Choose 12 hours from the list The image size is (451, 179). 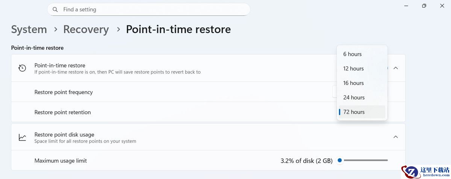tap(353, 69)
